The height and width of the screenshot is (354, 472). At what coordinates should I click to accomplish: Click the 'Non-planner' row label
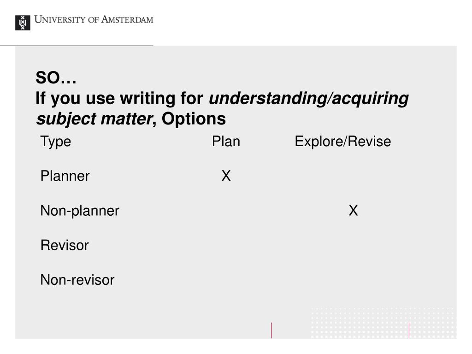(x=80, y=211)
